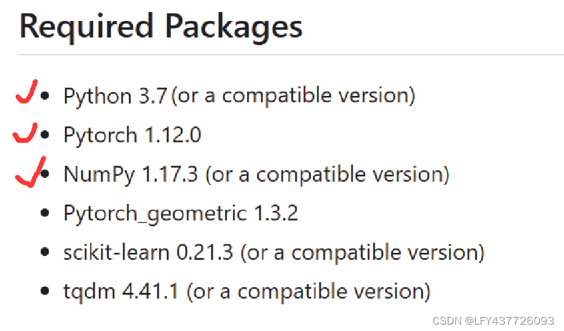Screen dimensions: 564x331
Task: Click the CSDN @LFY437726093 watermark
Action: [x=493, y=321]
